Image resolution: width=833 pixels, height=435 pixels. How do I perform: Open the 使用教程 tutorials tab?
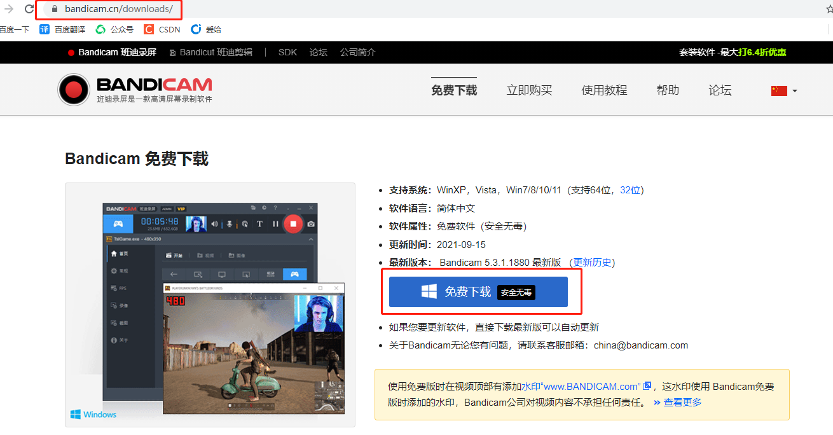(603, 90)
